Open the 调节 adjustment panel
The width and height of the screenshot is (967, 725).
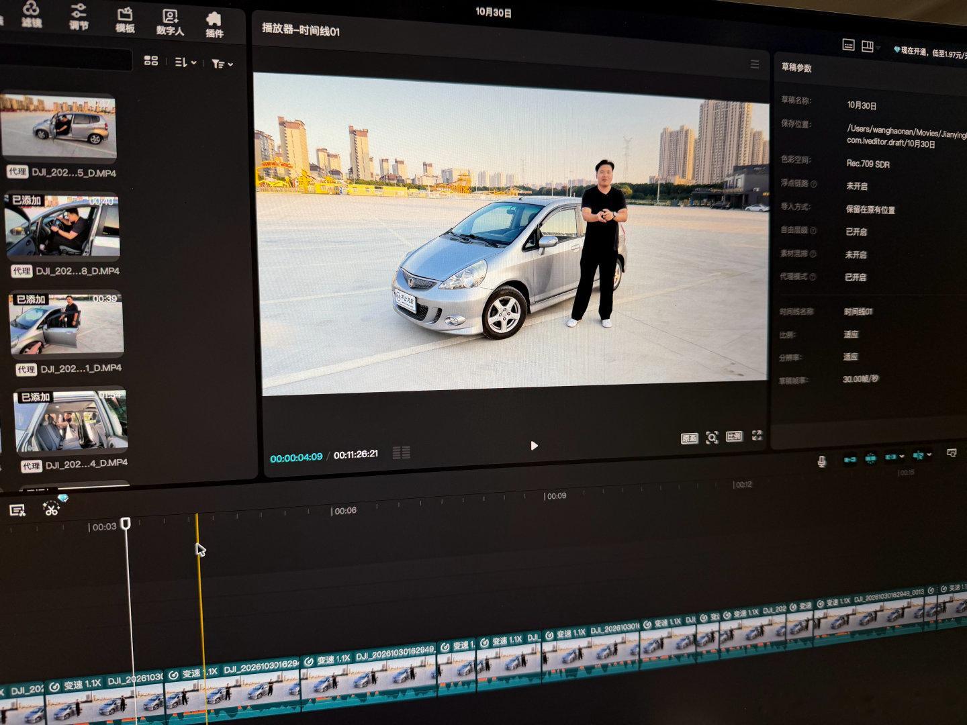[79, 16]
